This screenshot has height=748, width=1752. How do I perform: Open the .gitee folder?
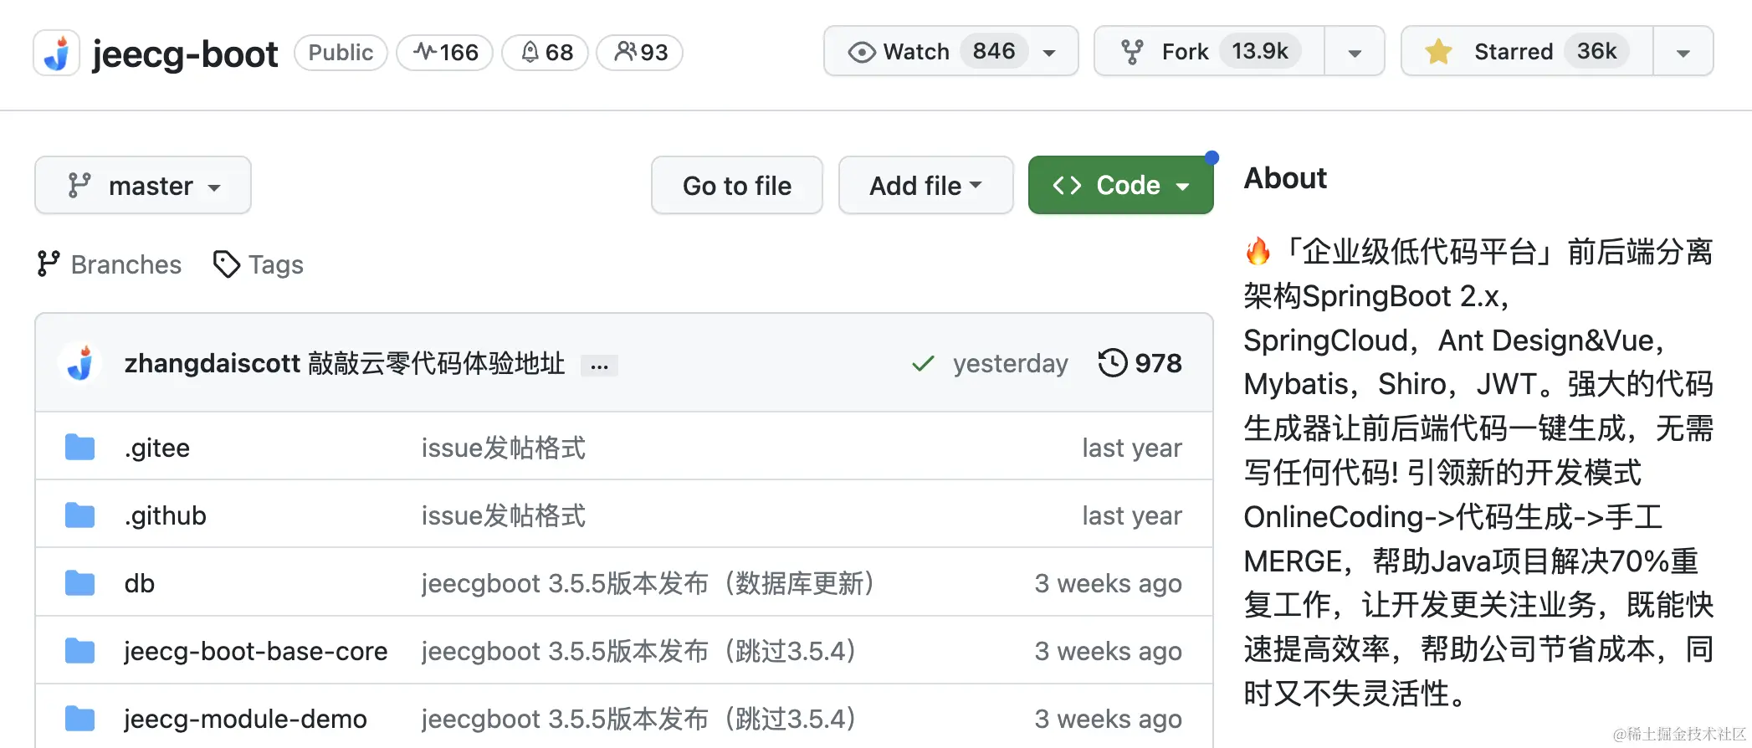pos(157,448)
